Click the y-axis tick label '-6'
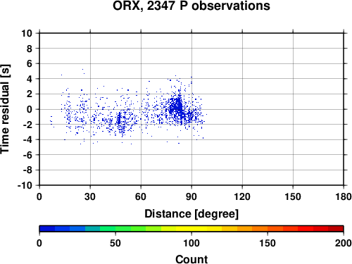Screen dimensions: 352x264 pyautogui.click(x=27, y=155)
